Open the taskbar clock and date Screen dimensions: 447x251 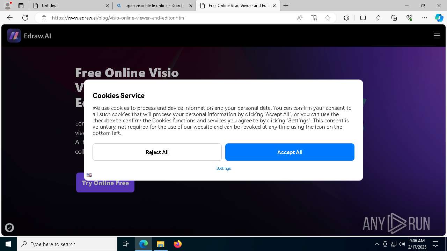(x=418, y=244)
